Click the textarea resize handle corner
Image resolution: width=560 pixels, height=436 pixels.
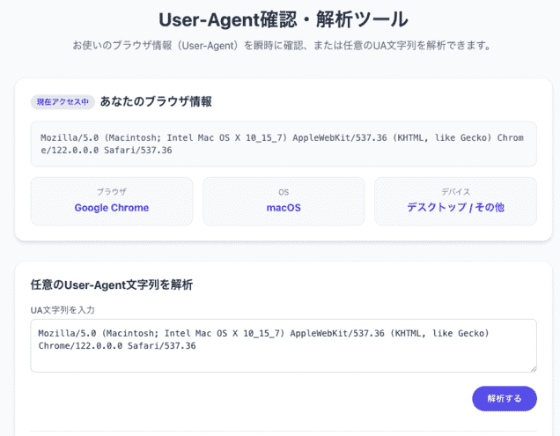pyautogui.click(x=534, y=369)
